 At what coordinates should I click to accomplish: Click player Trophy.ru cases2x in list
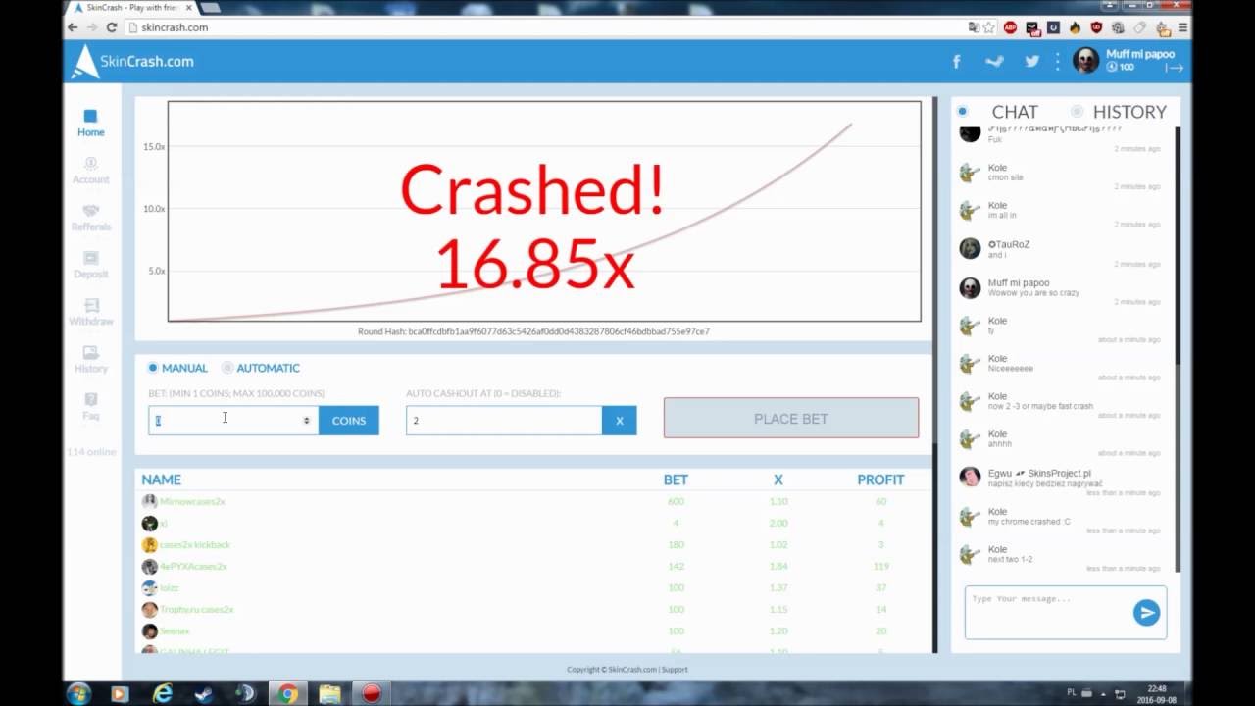click(x=197, y=609)
